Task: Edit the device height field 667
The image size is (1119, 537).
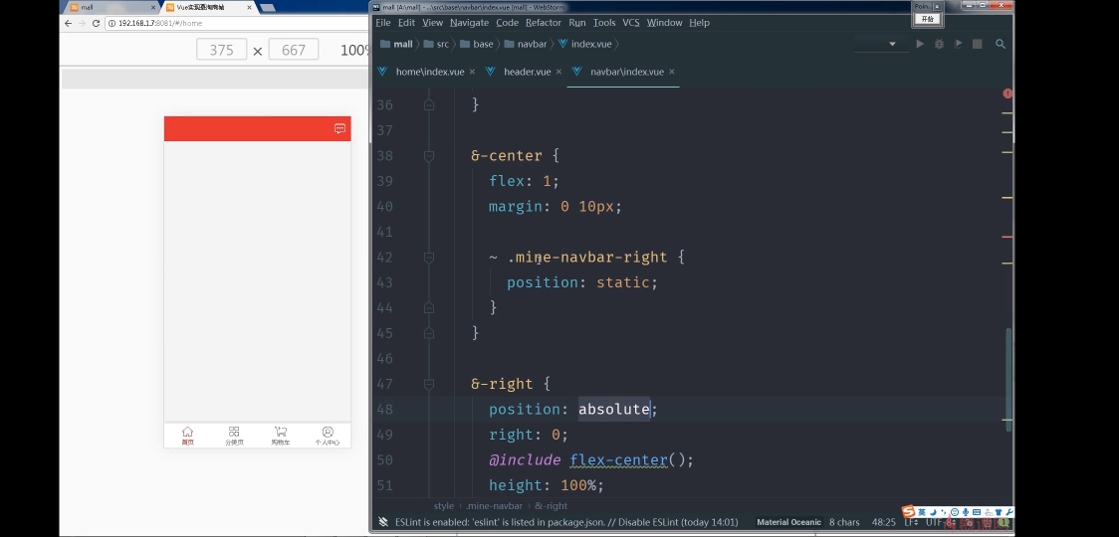Action: coord(294,50)
